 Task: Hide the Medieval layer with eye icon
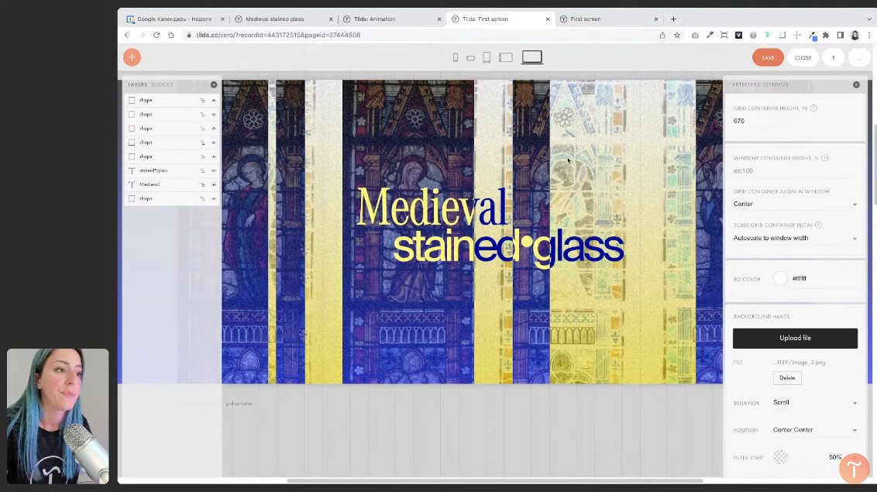(x=214, y=184)
